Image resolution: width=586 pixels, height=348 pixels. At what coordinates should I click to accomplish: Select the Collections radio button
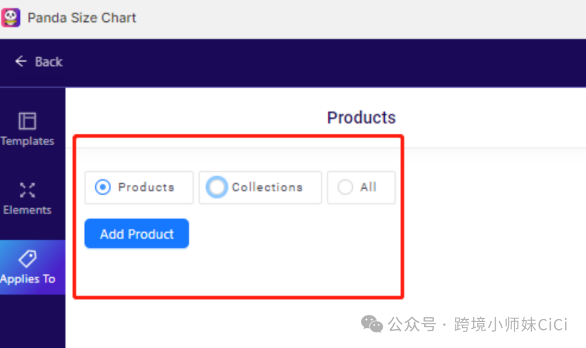216,187
